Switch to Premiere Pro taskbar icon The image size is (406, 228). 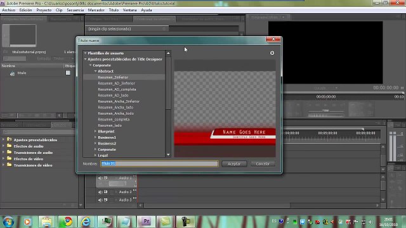[x=146, y=222]
